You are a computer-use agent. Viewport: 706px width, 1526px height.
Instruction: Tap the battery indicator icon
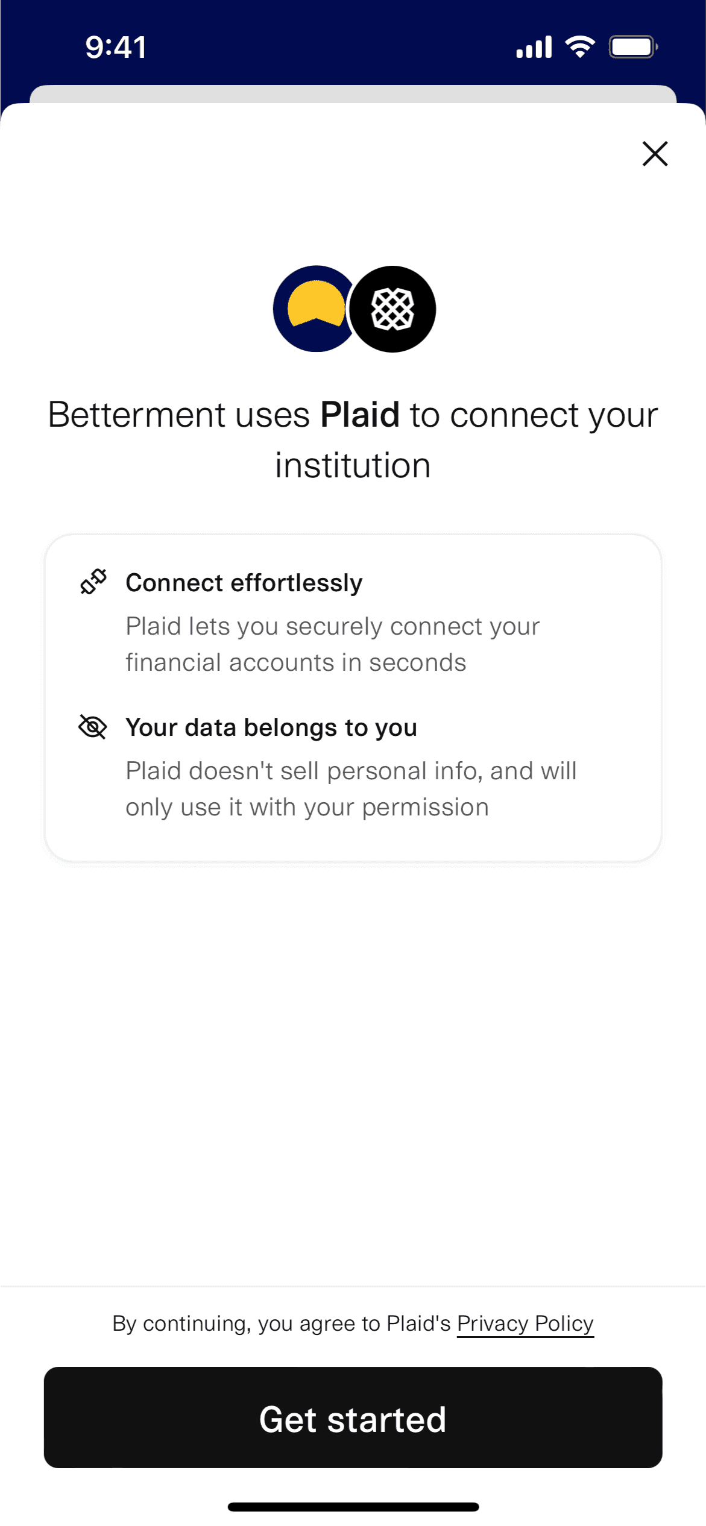click(x=632, y=47)
